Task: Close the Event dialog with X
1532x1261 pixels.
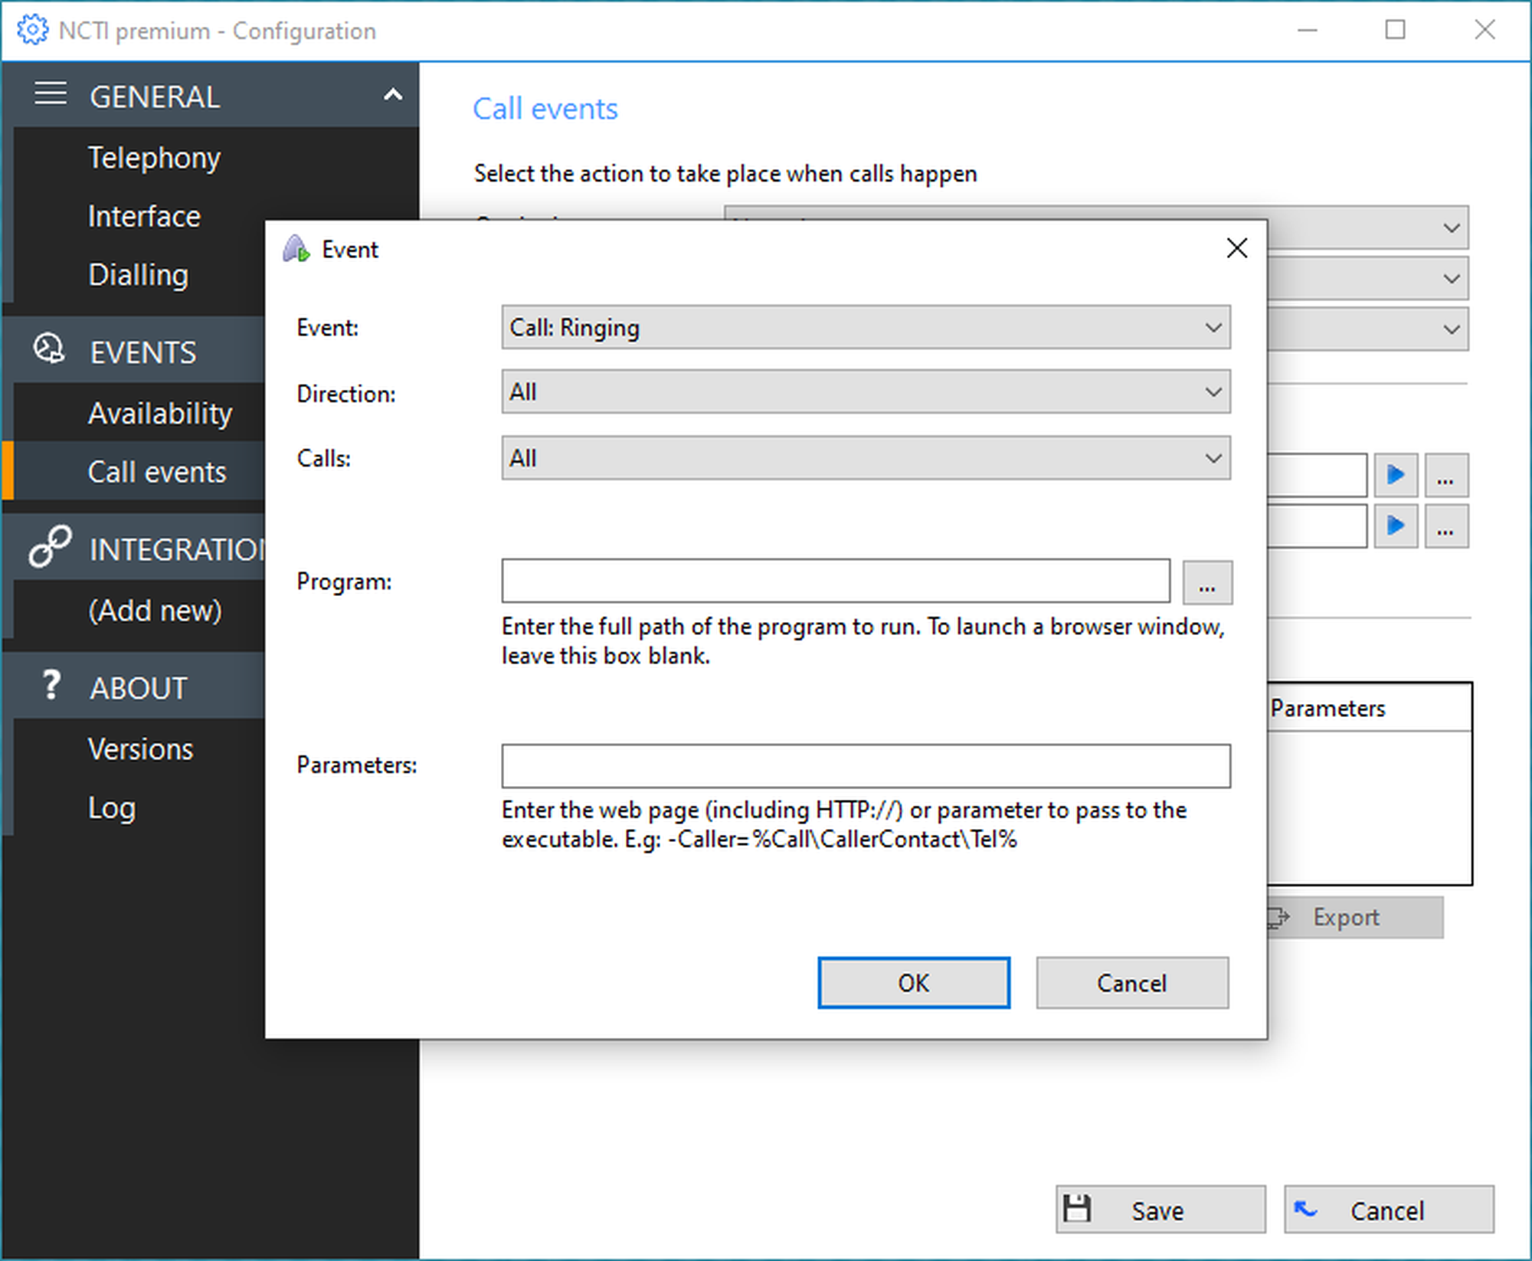Action: pos(1236,248)
